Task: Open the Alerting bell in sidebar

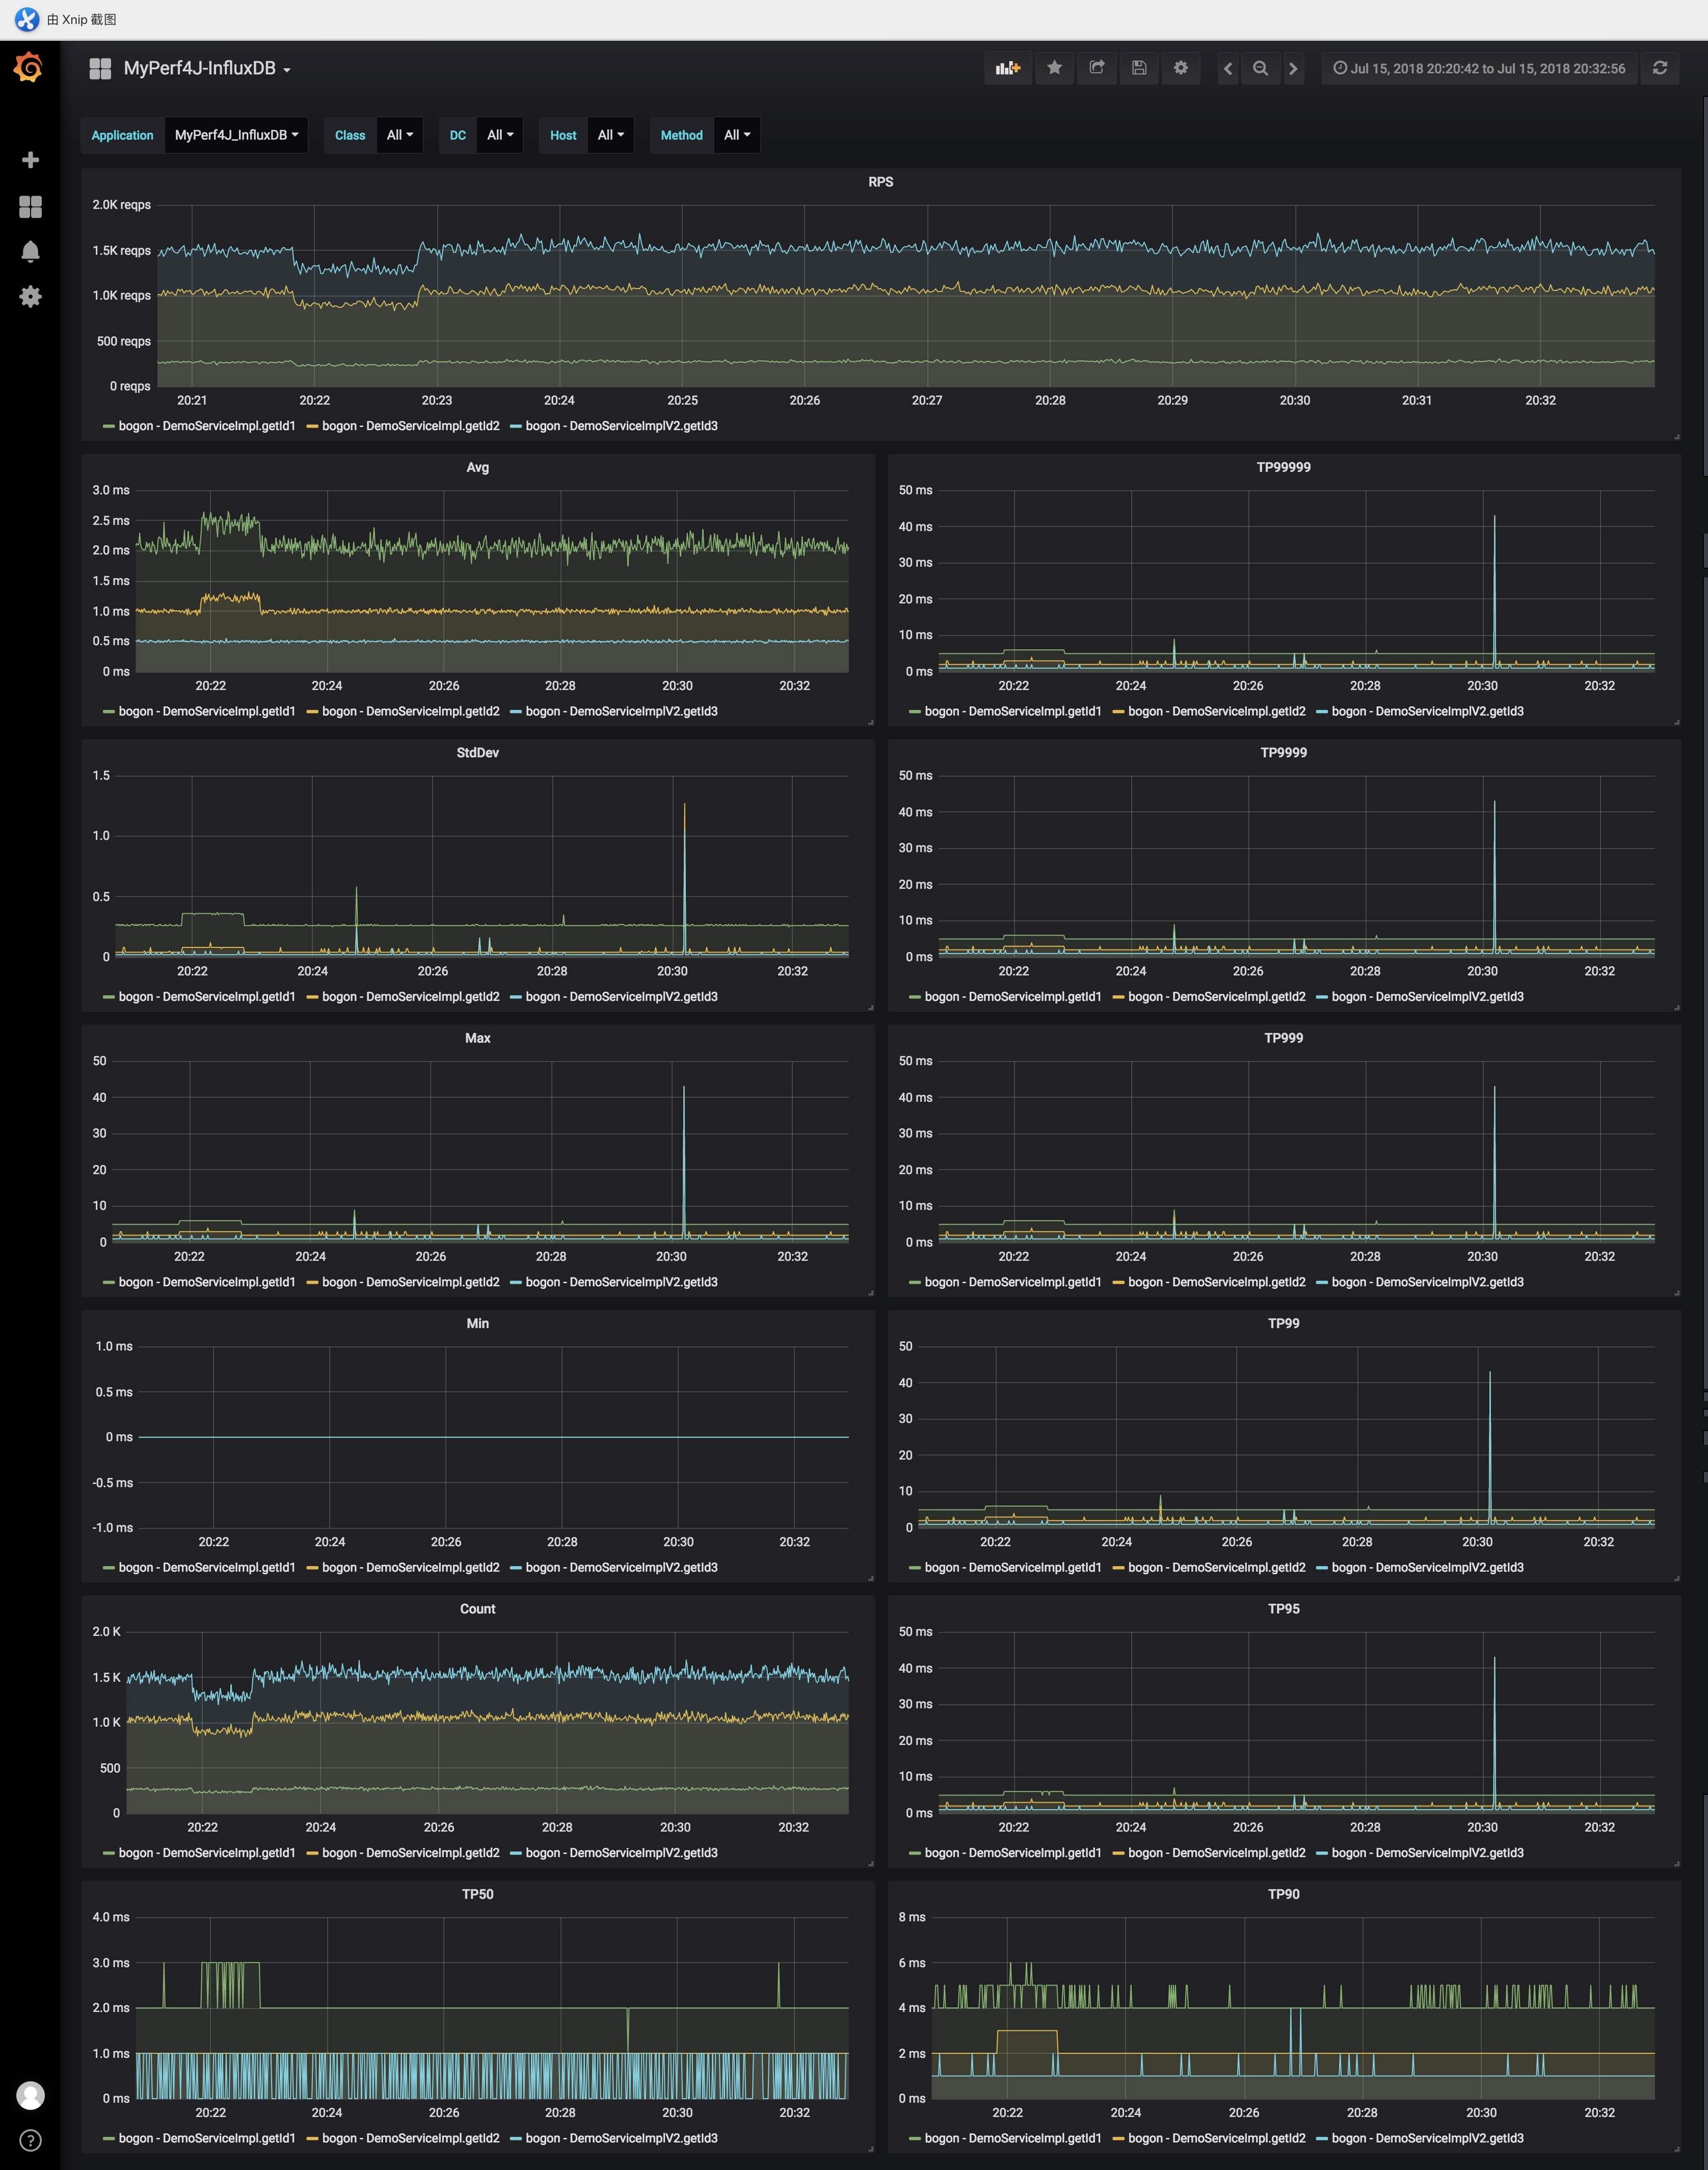Action: click(30, 251)
